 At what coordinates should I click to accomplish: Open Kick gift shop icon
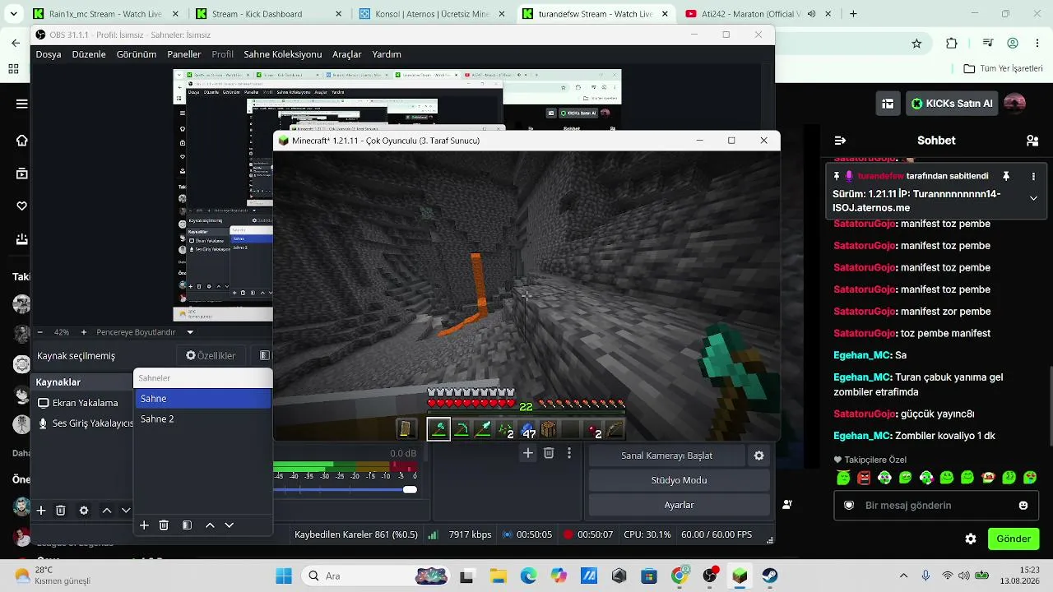[888, 104]
